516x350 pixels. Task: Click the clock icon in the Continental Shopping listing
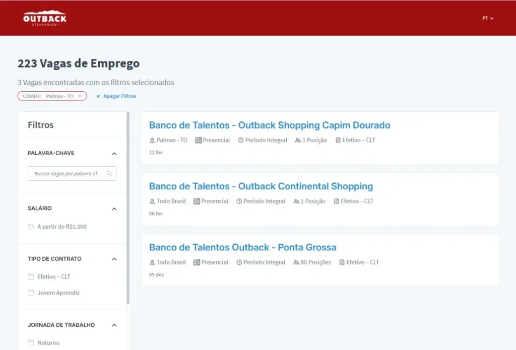(239, 201)
